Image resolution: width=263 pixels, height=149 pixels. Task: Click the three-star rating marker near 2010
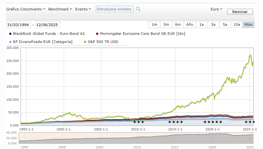[x=139, y=122]
